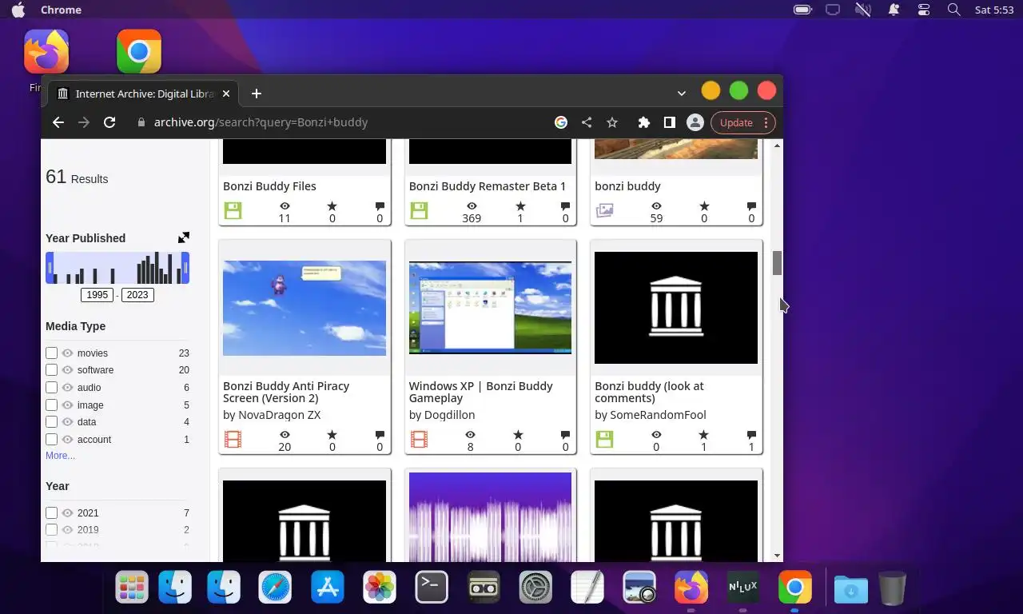Open App Store from the dock
1023x614 pixels.
[x=328, y=588]
